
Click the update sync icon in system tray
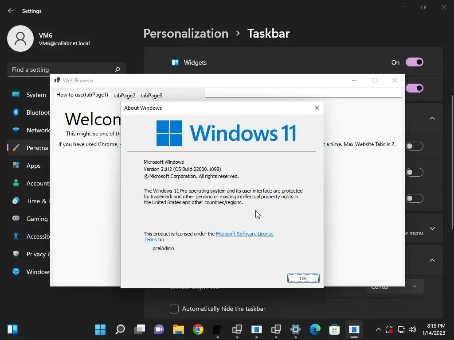pyautogui.click(x=389, y=329)
